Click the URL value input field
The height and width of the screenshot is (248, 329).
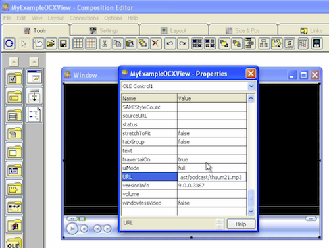click(x=212, y=177)
